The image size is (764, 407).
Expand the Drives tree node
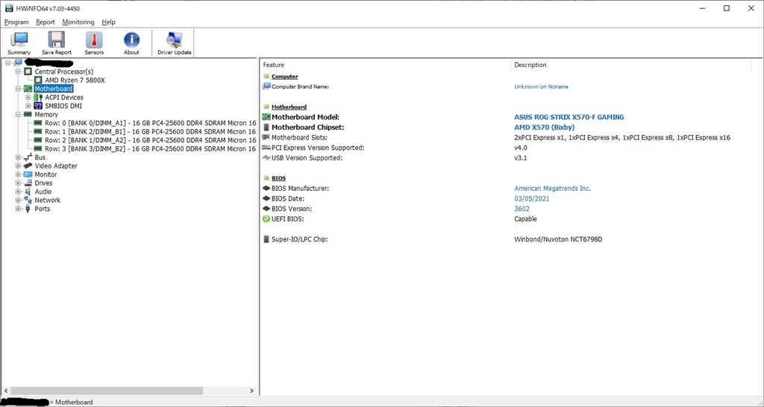[18, 183]
